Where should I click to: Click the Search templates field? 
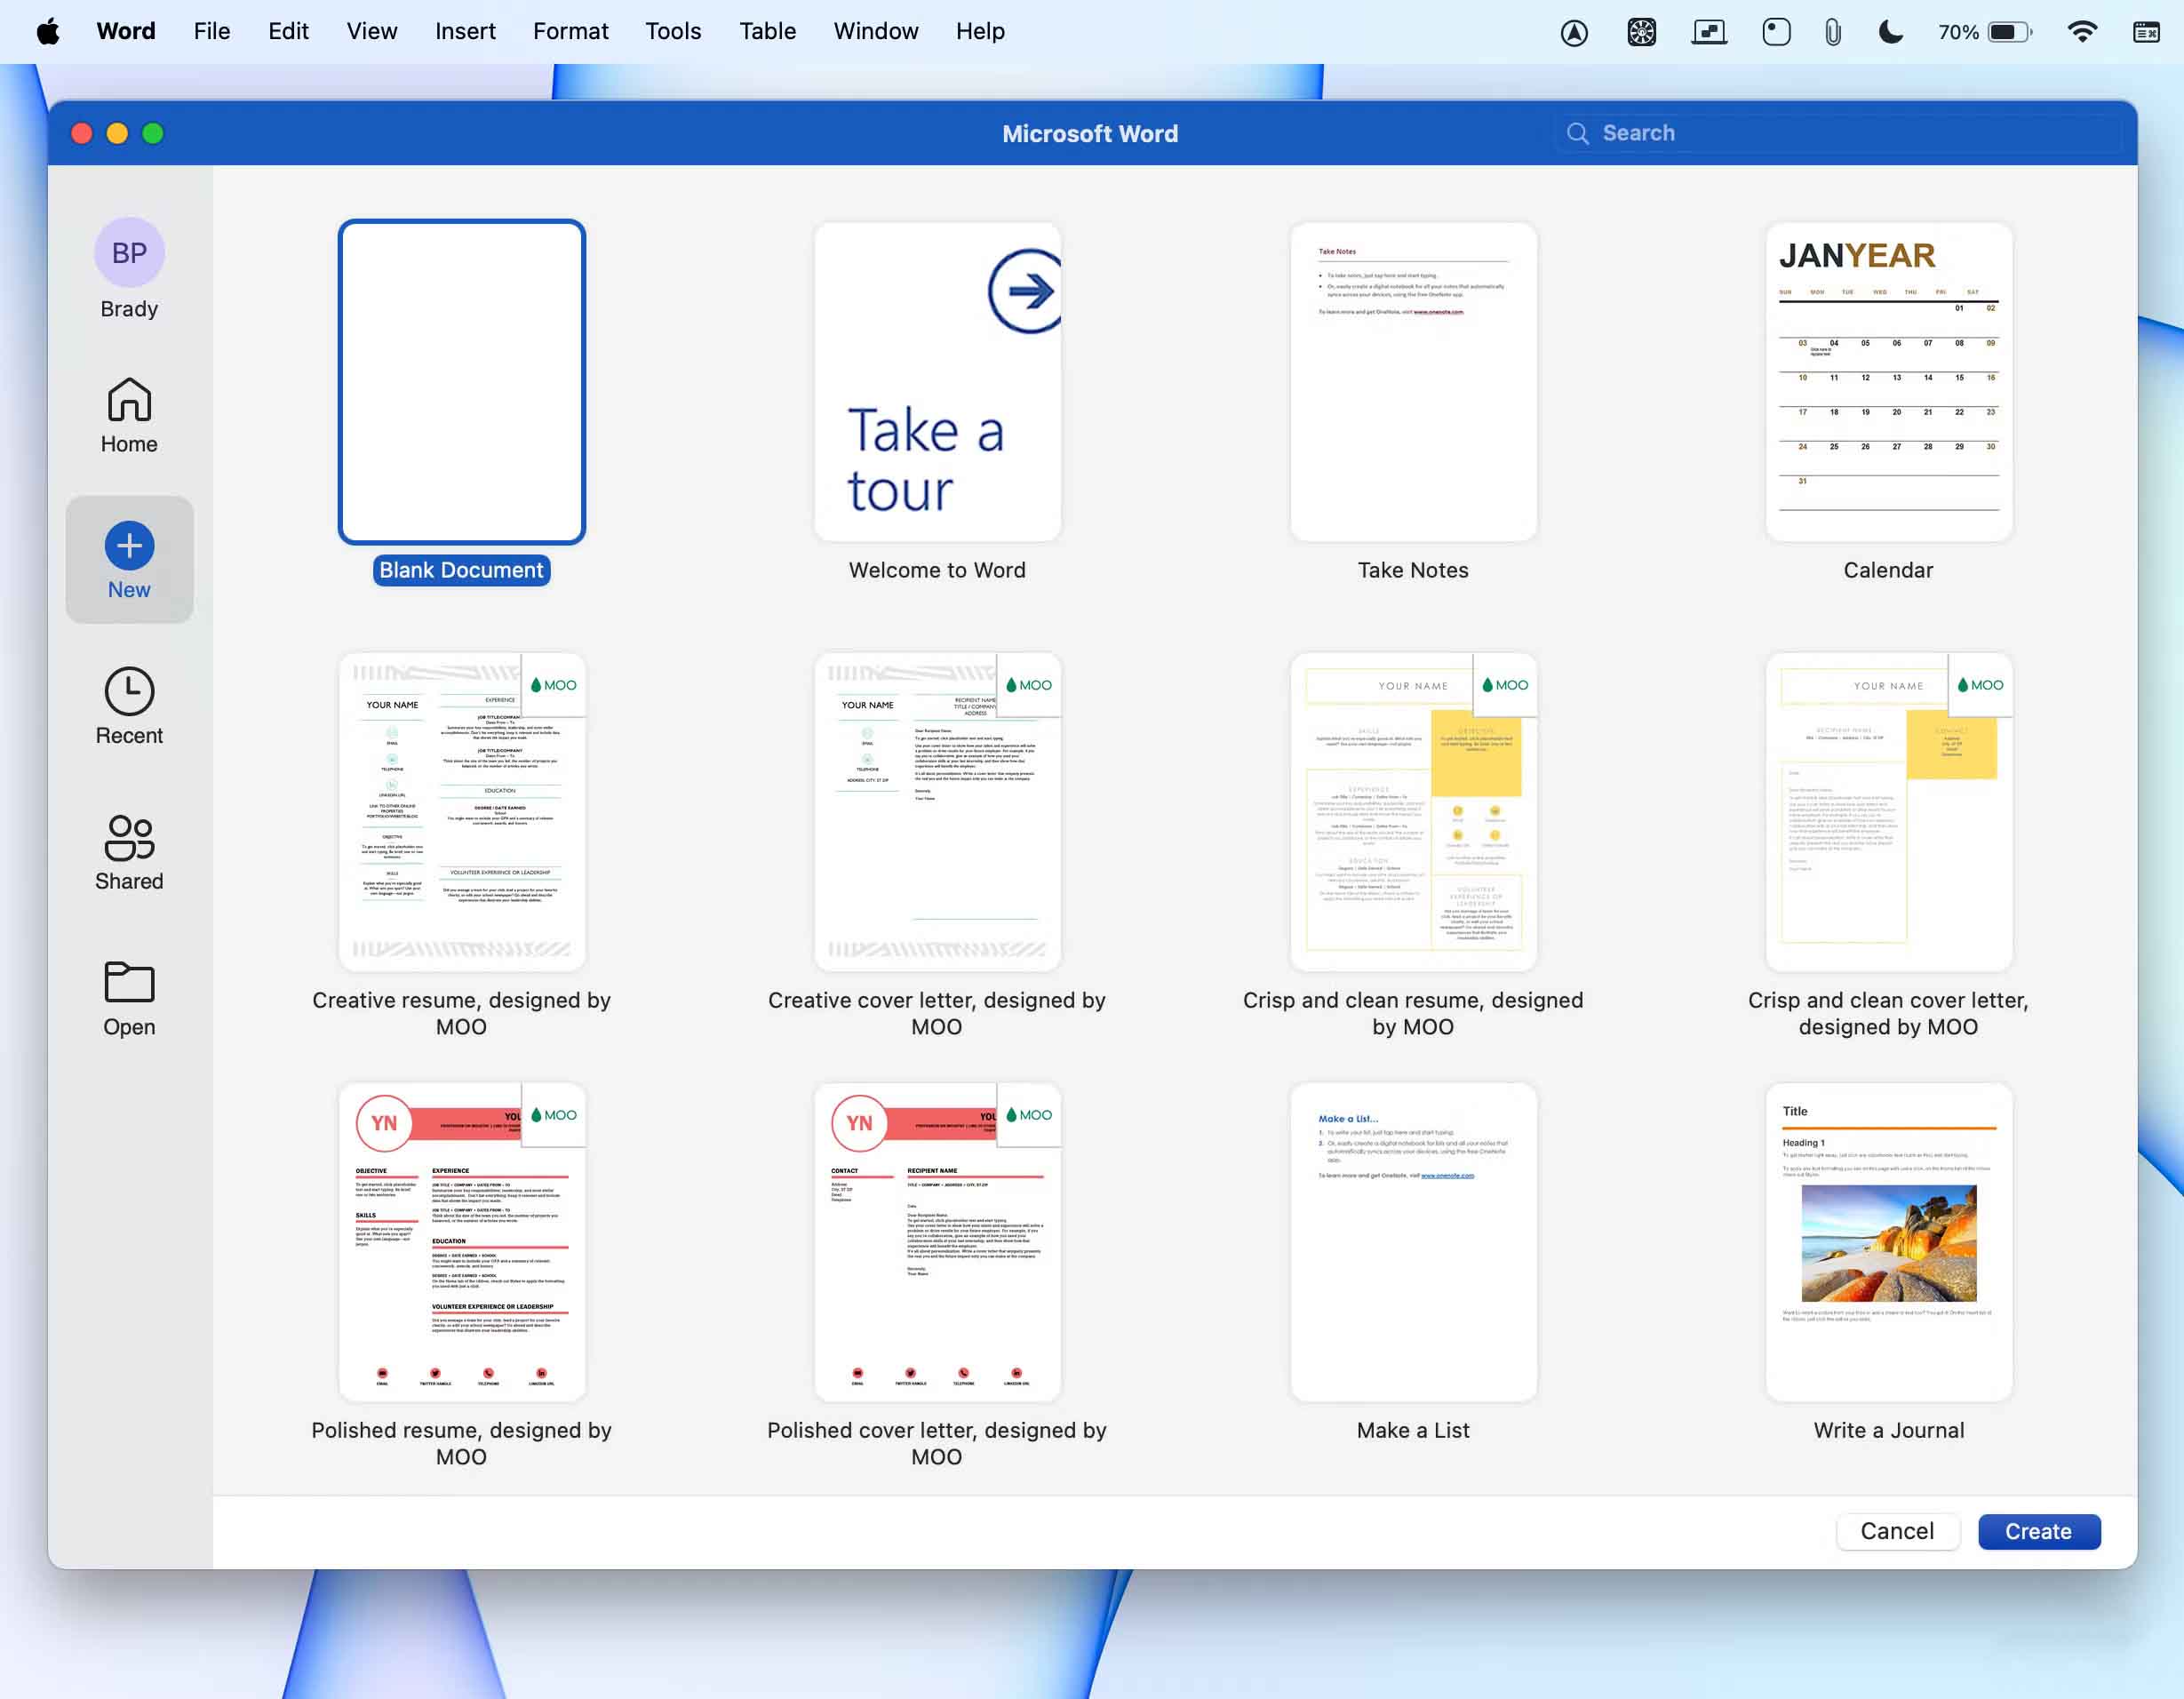pos(1840,133)
